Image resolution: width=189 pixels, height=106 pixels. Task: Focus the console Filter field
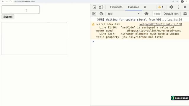[157, 14]
